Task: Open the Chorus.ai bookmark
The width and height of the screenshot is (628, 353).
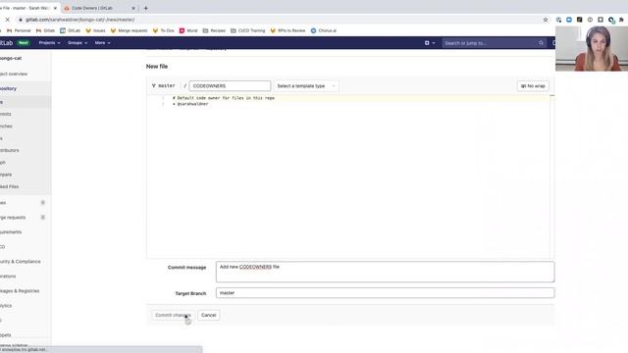Action: (324, 30)
